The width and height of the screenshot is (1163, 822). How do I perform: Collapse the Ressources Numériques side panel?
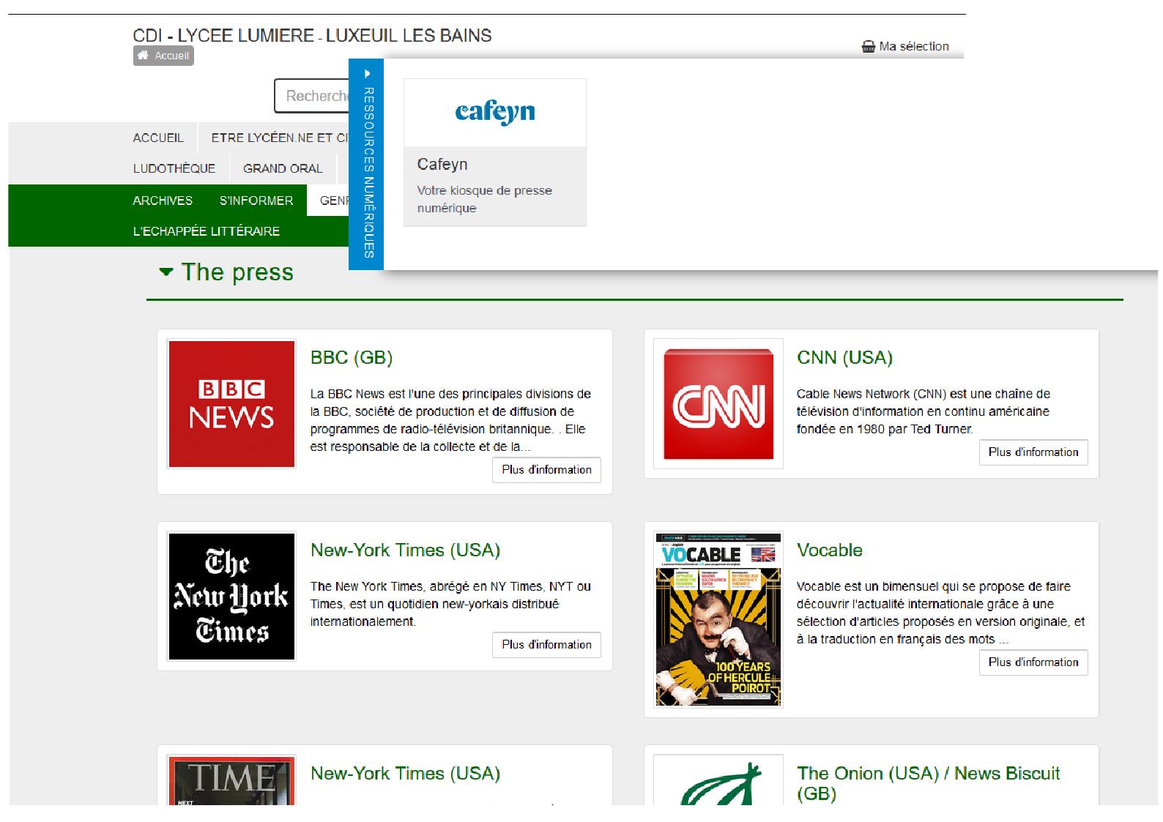tap(366, 165)
